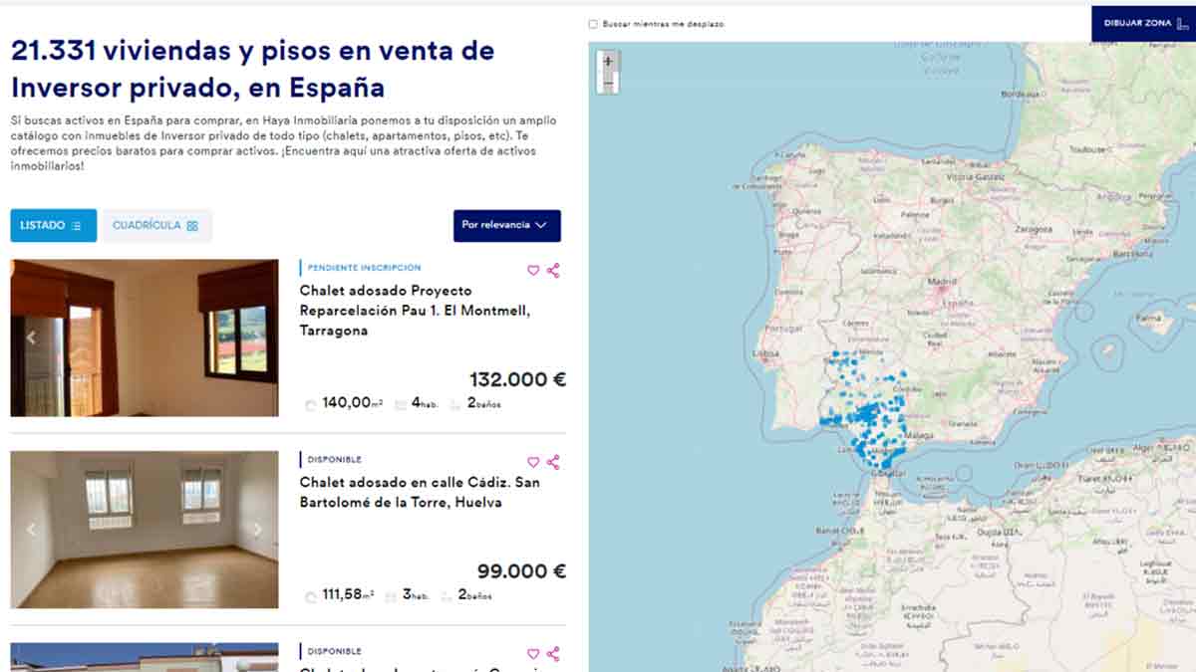The height and width of the screenshot is (672, 1196).
Task: Show previous photo of El Montmell chalet
Action: coord(31,338)
